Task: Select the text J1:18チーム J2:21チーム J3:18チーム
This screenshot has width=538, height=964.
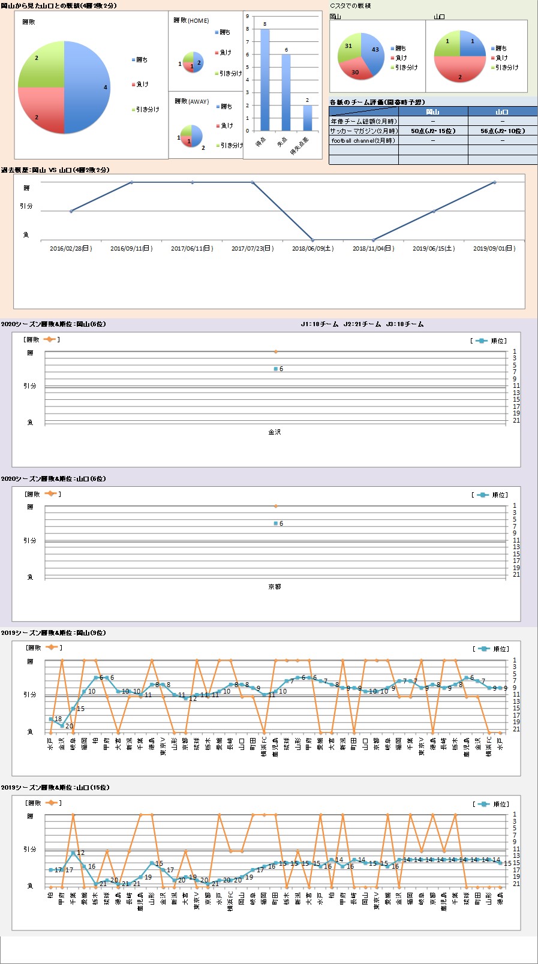Action: (362, 324)
